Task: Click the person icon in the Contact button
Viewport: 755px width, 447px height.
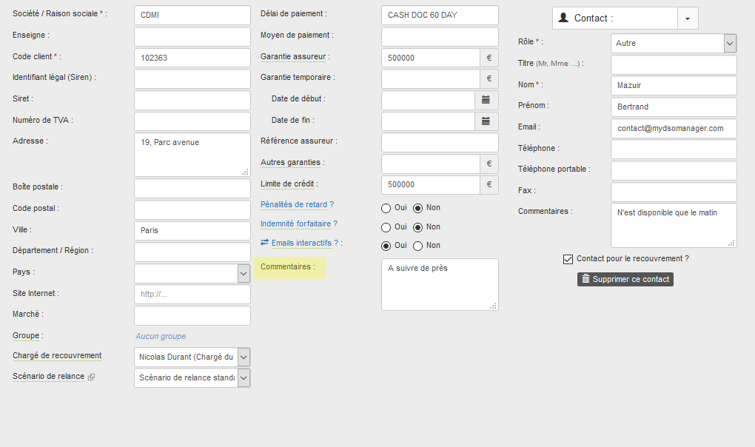Action: coord(564,19)
